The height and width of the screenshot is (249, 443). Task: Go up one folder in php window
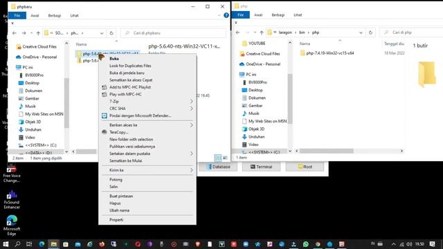pyautogui.click(x=262, y=33)
